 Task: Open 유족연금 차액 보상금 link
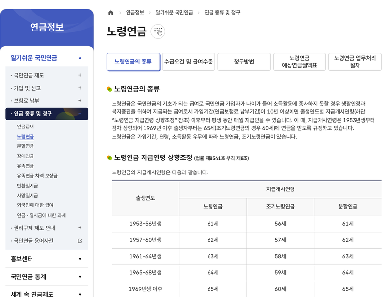pyautogui.click(x=37, y=175)
